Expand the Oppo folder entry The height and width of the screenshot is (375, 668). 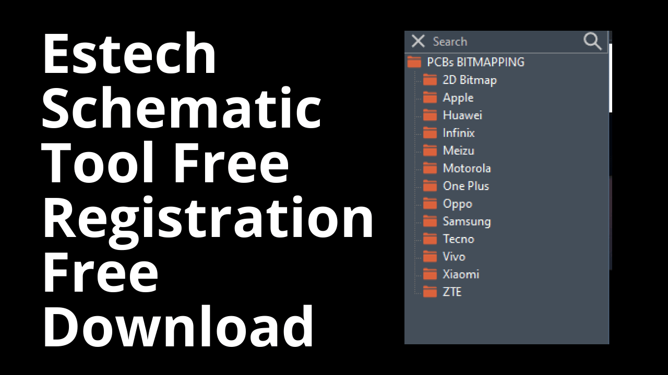click(x=458, y=203)
